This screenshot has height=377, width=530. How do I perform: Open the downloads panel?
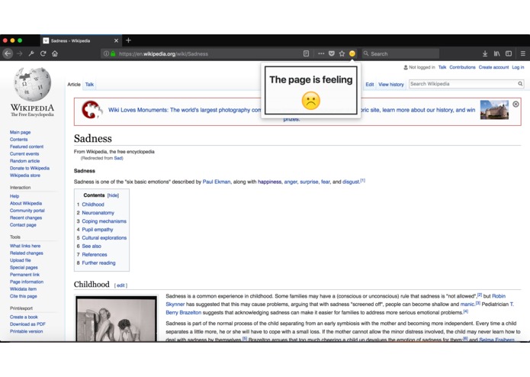click(485, 53)
